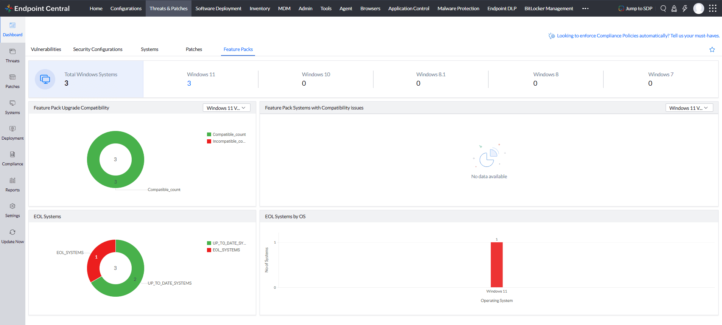
Task: Open the Application Control menu
Action: (x=409, y=8)
